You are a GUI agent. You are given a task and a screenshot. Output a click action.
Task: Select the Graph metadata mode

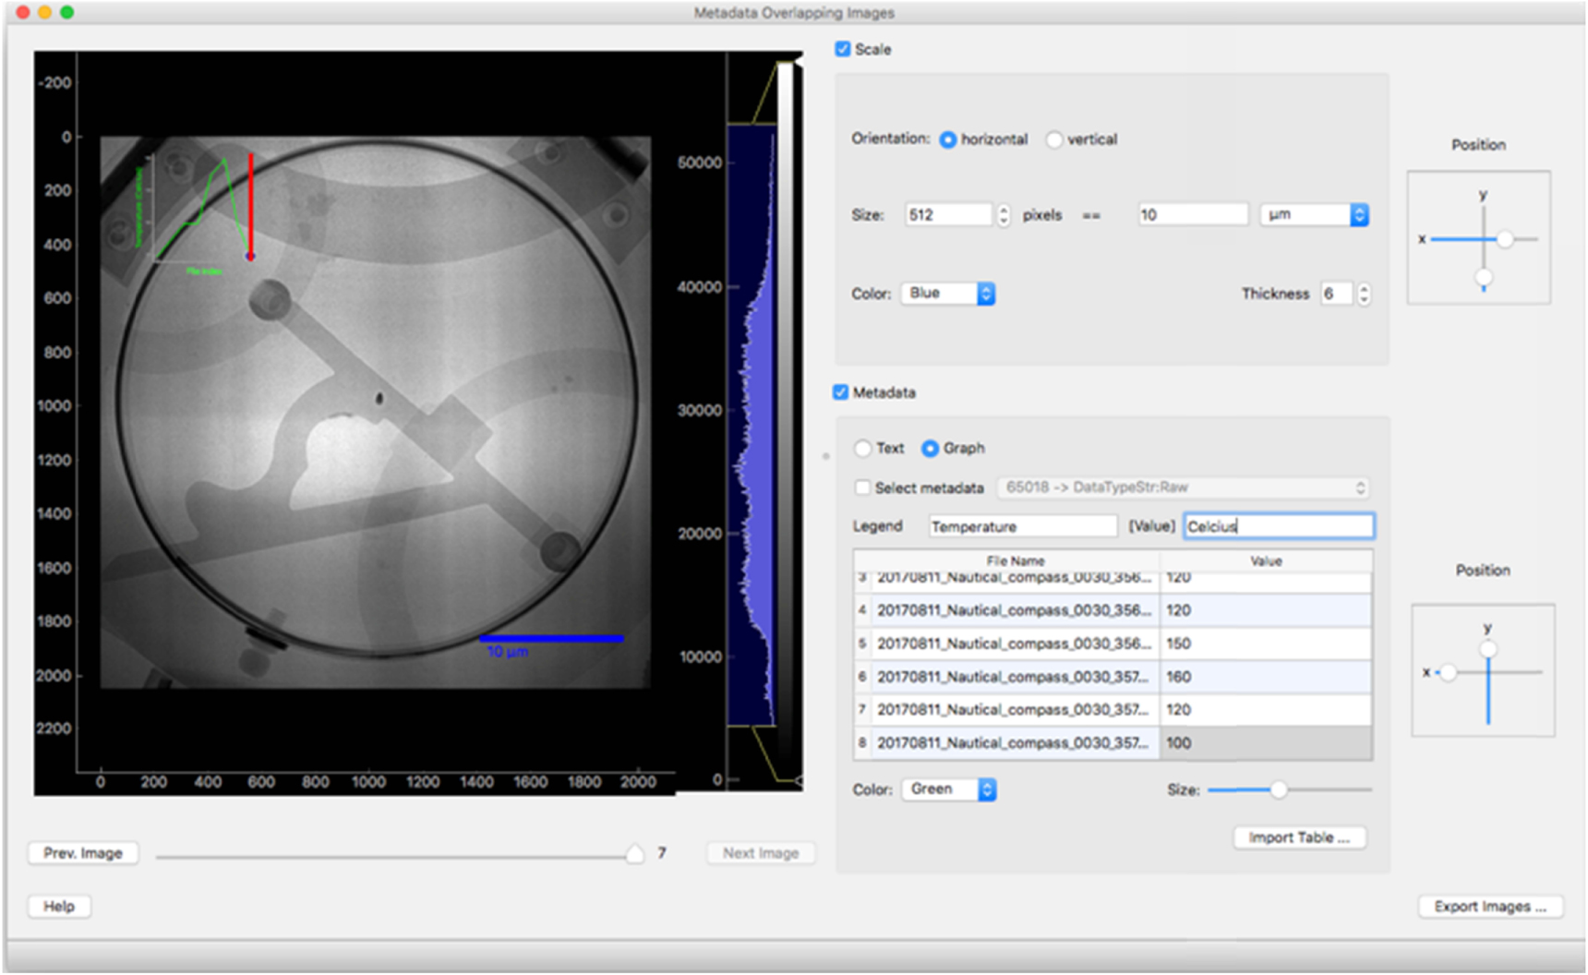click(x=930, y=448)
